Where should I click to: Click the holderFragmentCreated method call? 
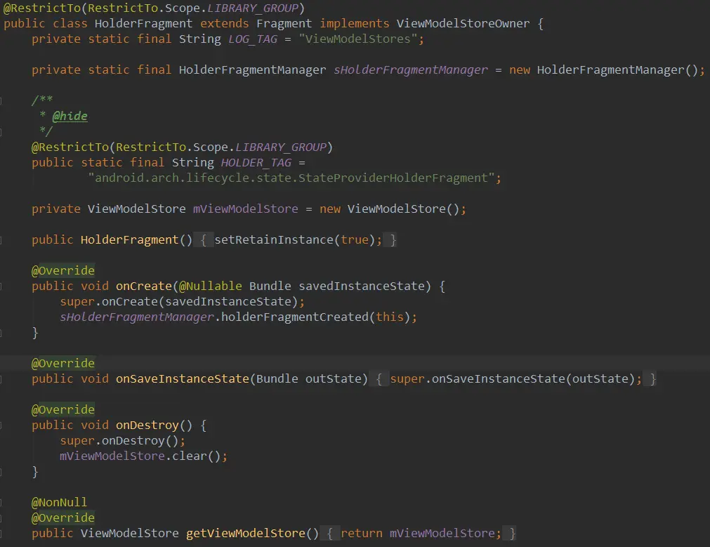tap(295, 317)
